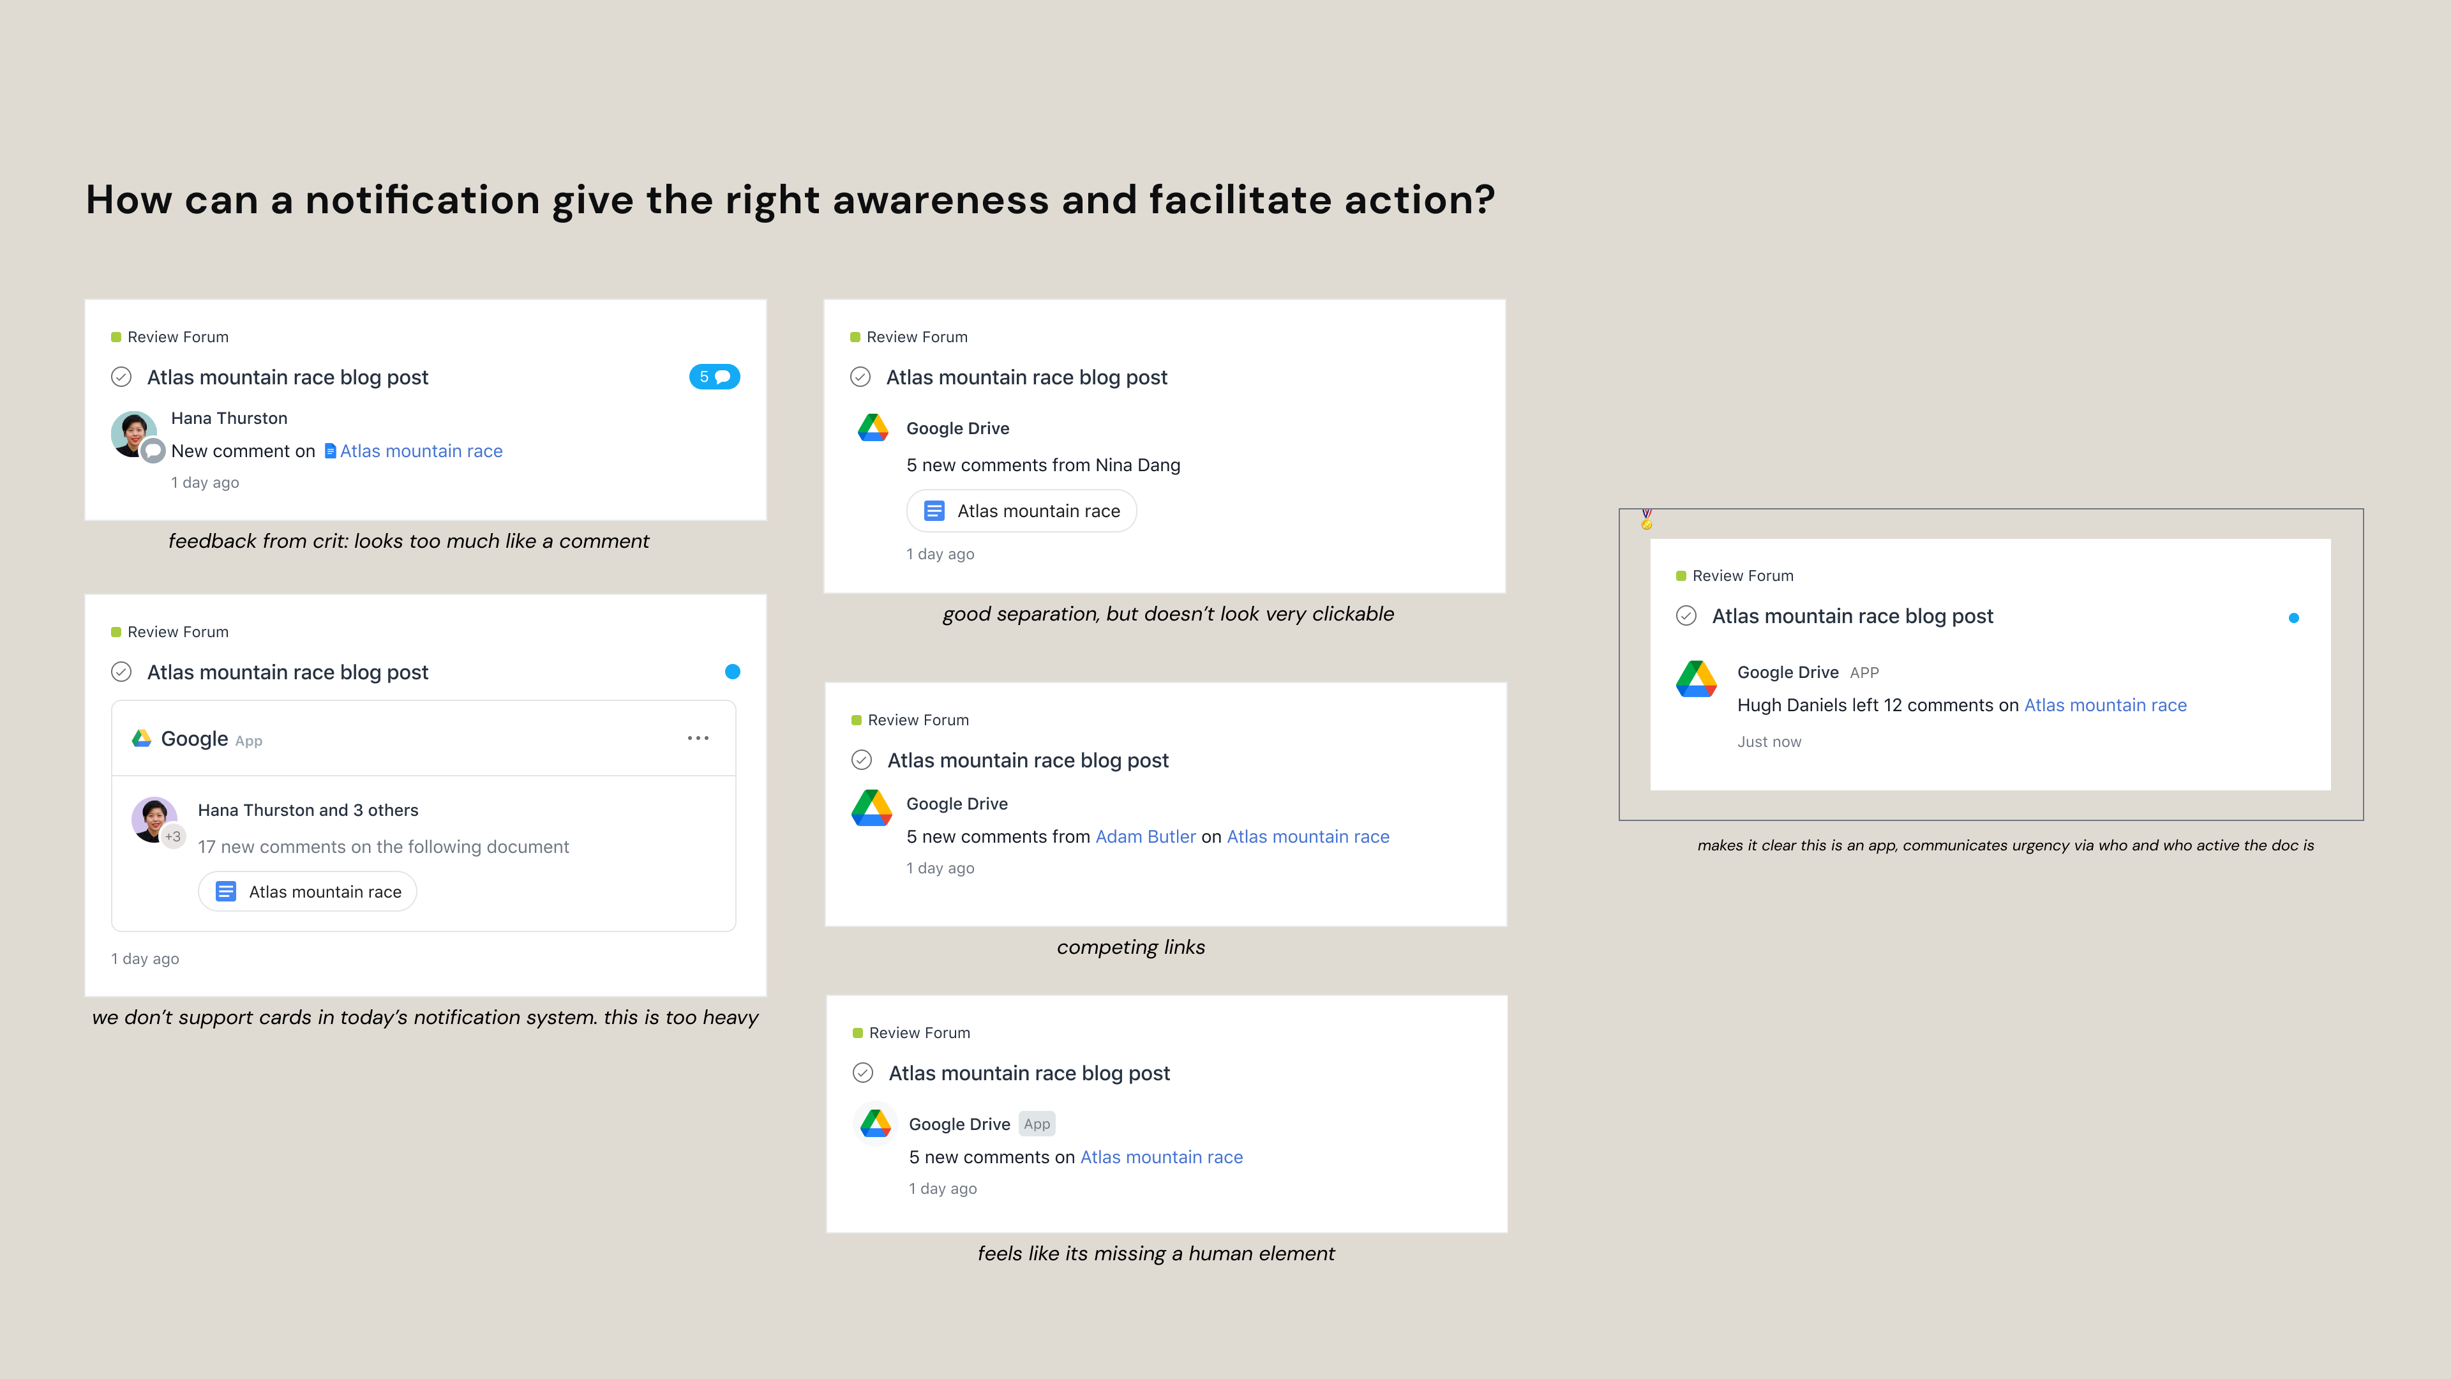The height and width of the screenshot is (1379, 2451).
Task: Click the heading 'How can a notification give the right awareness'
Action: tap(791, 200)
